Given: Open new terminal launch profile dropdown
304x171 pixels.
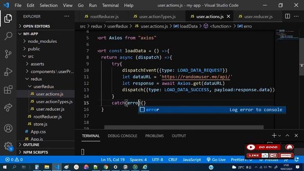Looking at the screenshot, I should point(279,136).
